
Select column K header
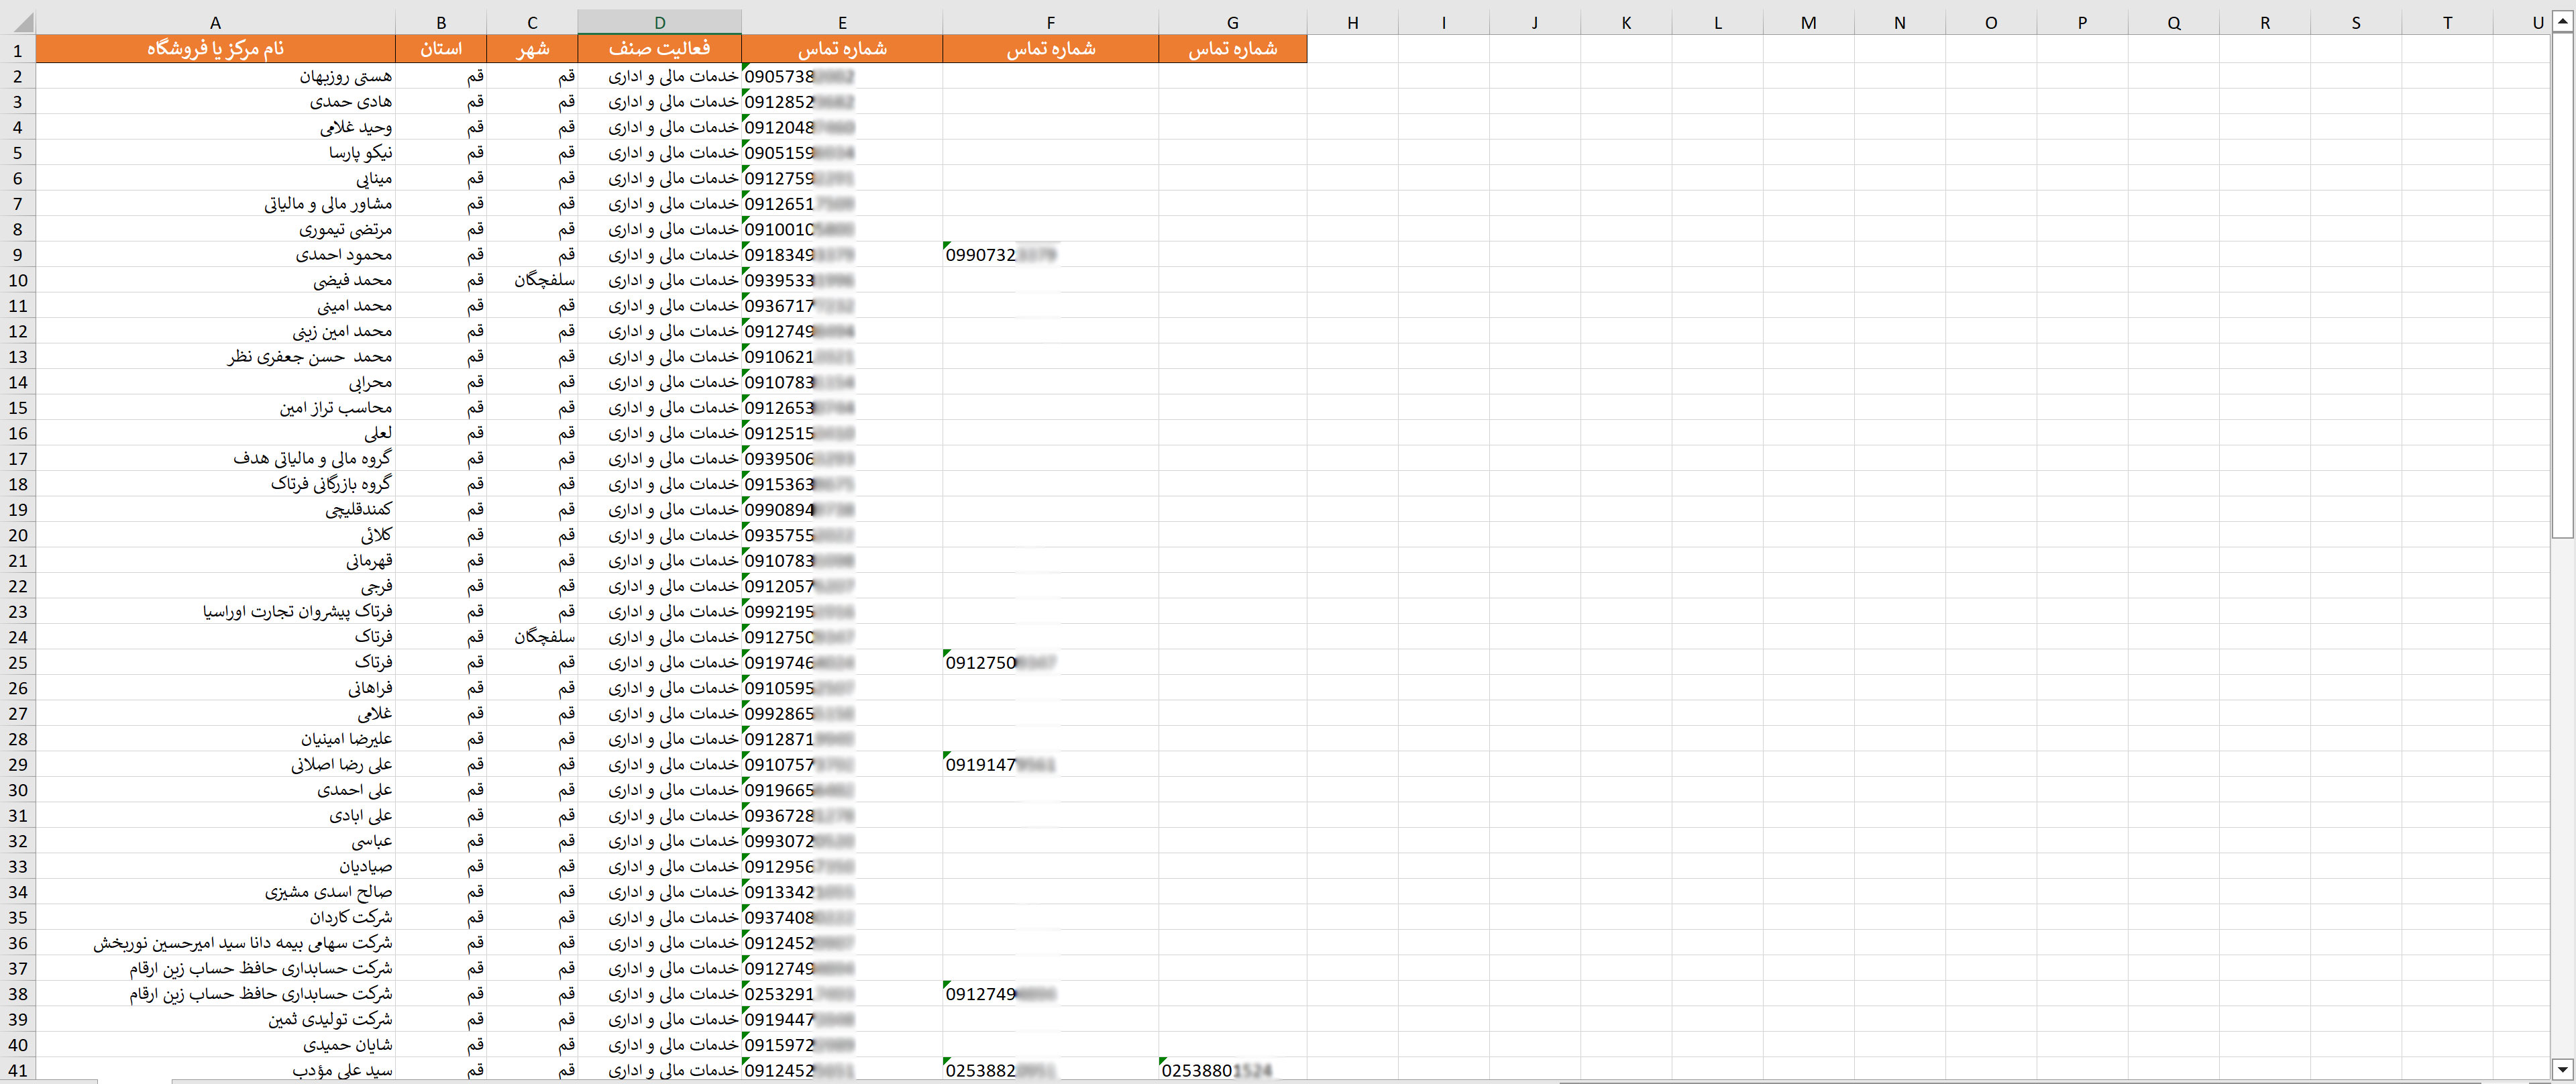1626,22
